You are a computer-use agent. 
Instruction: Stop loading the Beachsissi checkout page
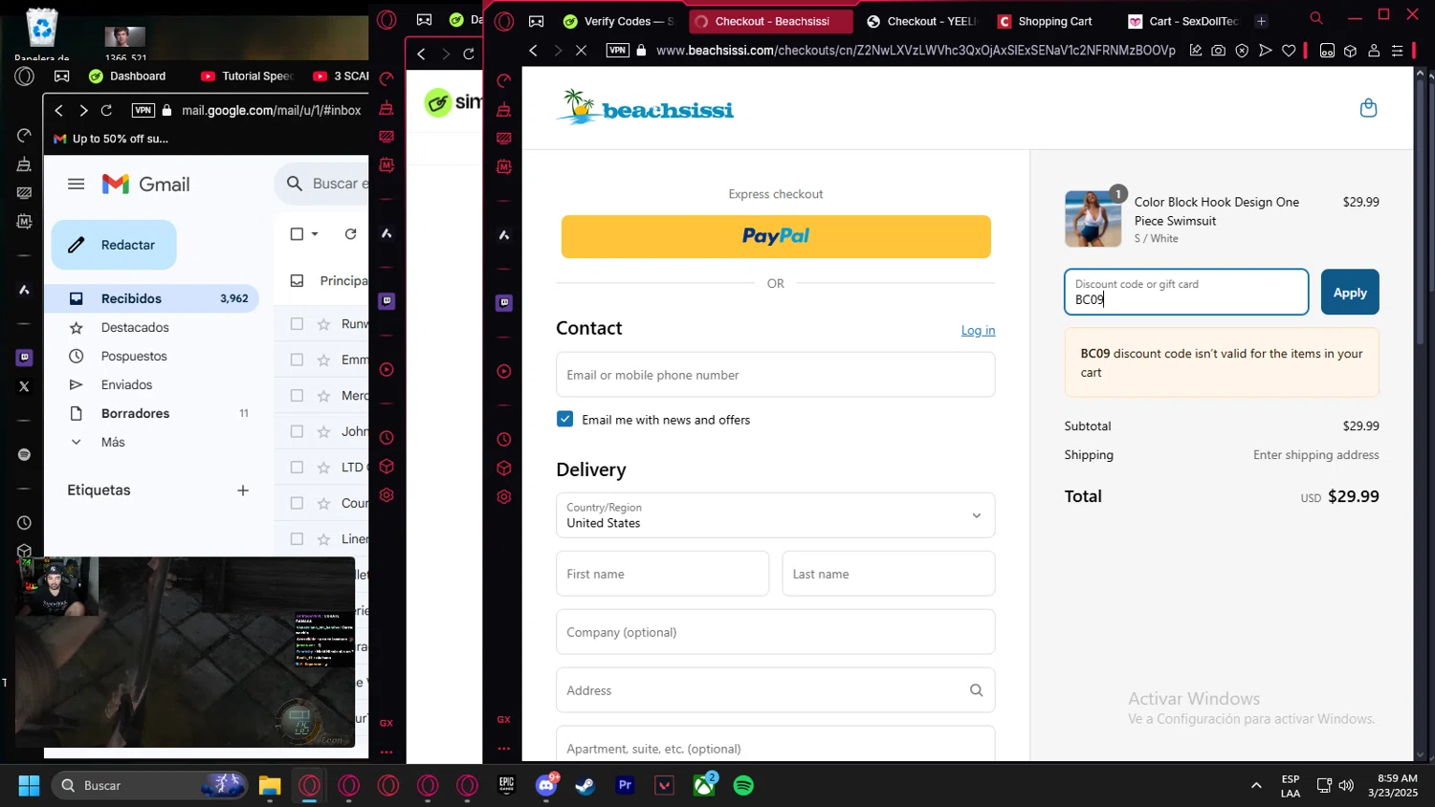click(x=581, y=51)
